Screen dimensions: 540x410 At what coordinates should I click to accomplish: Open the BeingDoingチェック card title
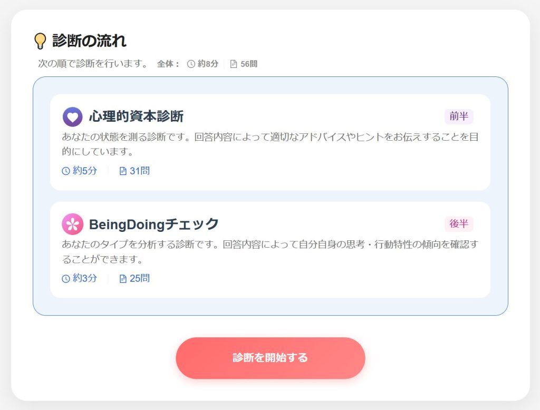[153, 224]
